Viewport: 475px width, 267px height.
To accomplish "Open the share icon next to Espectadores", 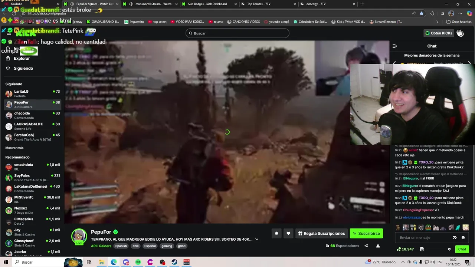I will pos(366,246).
